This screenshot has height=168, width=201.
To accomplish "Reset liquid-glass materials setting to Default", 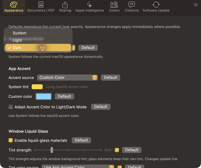I will click(x=81, y=140).
